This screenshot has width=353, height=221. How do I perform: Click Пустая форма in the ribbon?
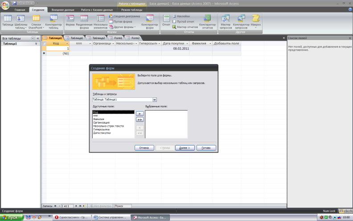click(x=121, y=22)
